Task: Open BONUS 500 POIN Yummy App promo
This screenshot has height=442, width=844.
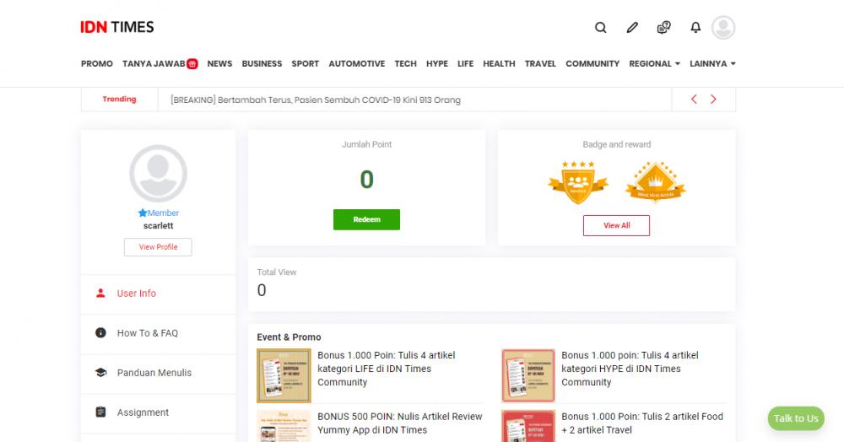Action: pos(399,423)
